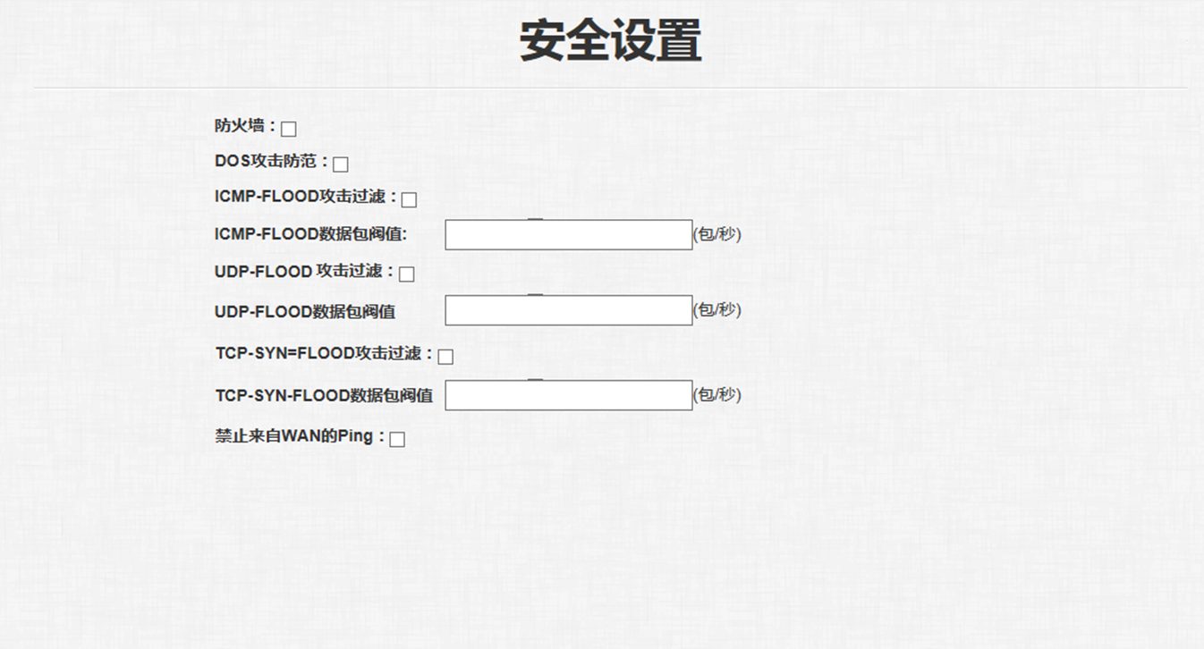The height and width of the screenshot is (649, 1204).
Task: Toggle the DOS攻击防范 checkbox
Action: tap(340, 164)
